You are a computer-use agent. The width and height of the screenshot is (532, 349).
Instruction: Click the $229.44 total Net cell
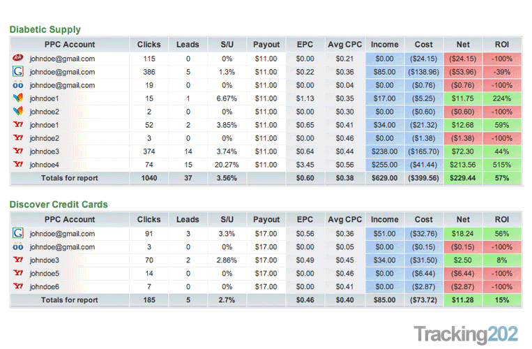tap(462, 178)
